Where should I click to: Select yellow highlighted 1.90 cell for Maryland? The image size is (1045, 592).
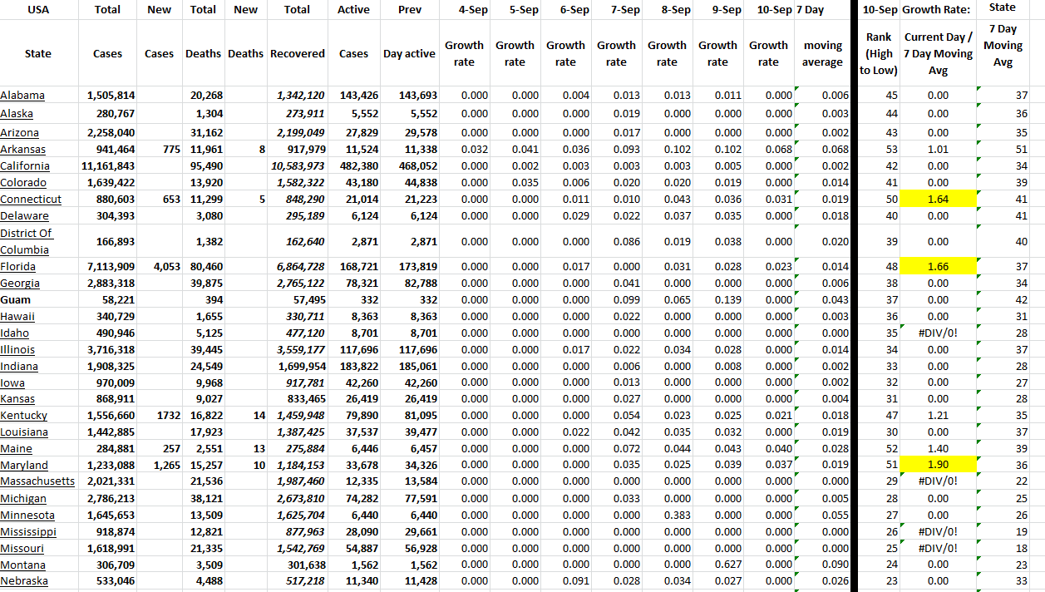coord(938,465)
